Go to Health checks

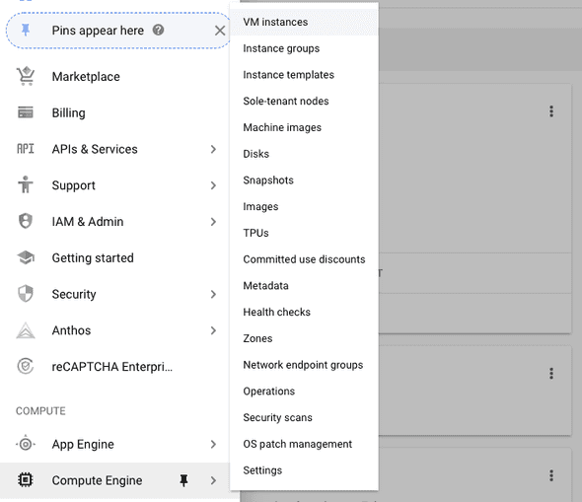pyautogui.click(x=304, y=312)
